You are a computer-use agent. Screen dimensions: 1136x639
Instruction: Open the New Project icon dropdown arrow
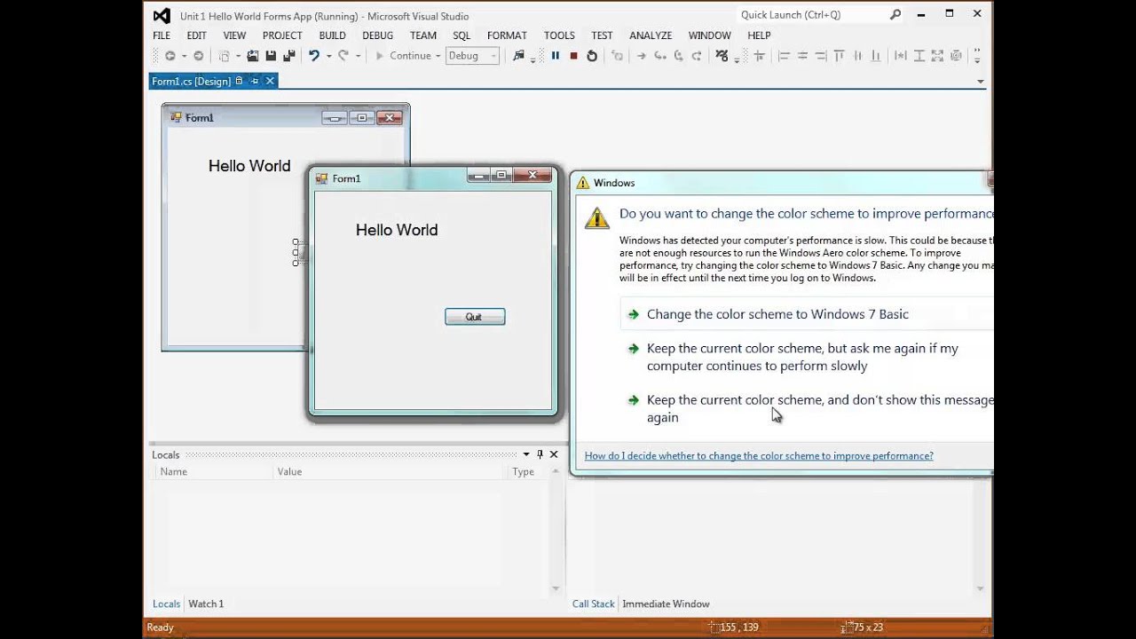click(238, 56)
